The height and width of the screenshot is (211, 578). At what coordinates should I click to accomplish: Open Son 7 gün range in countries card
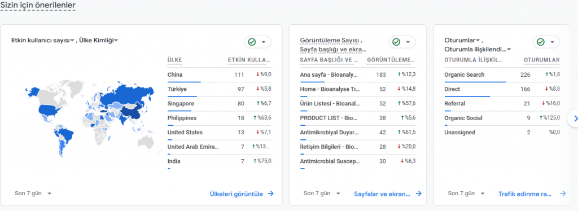pos(33,194)
